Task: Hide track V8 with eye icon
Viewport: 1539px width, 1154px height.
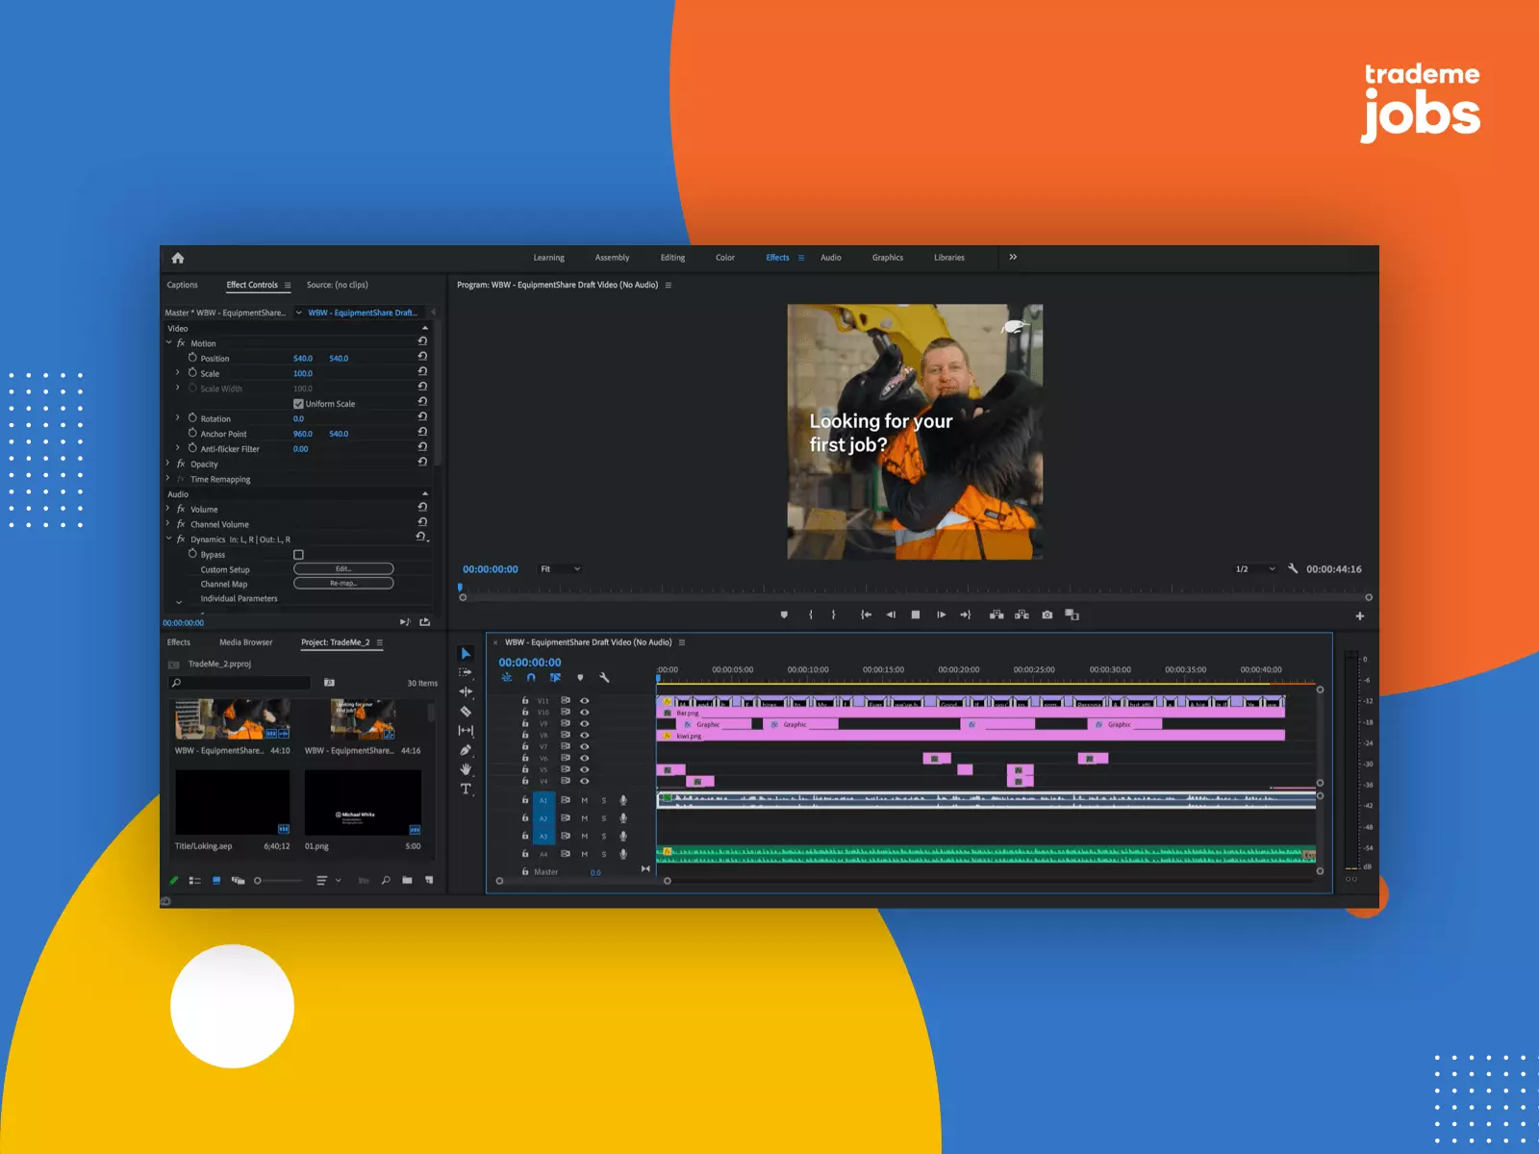Action: [x=584, y=735]
